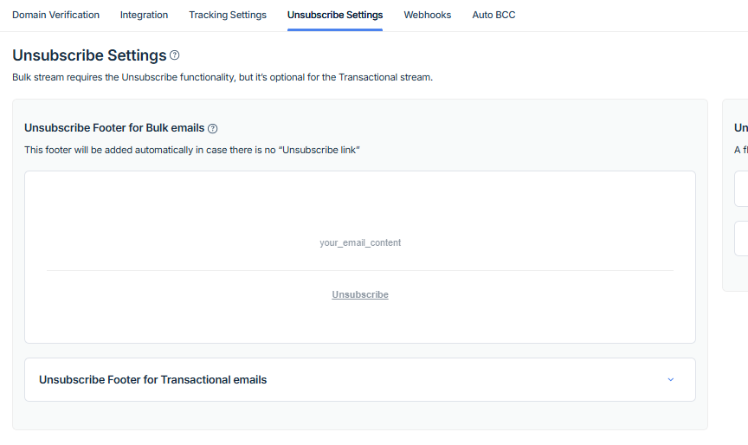The image size is (748, 445).
Task: Expand Transactional emails section with chevron arrow
Action: (670, 379)
